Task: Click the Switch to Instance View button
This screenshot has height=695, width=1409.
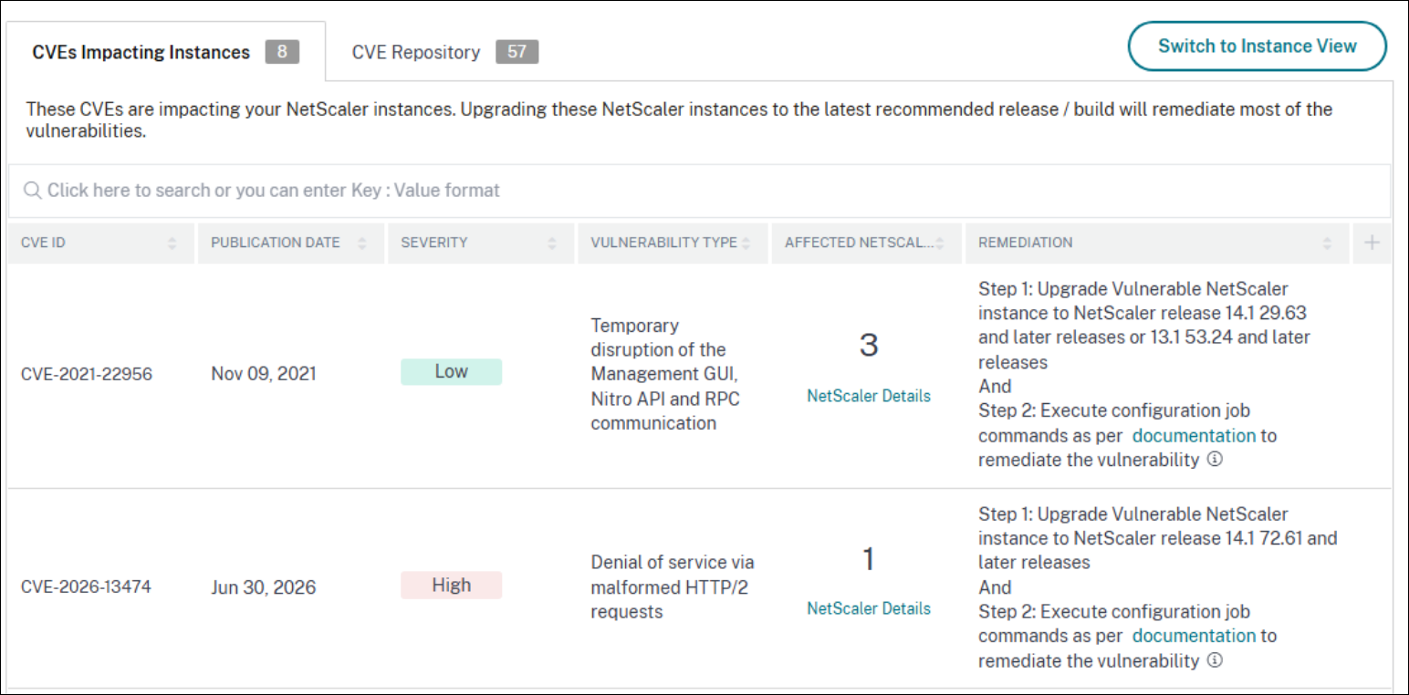Action: [x=1258, y=47]
